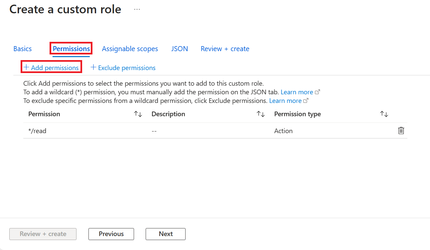This screenshot has width=430, height=250.
Task: Delete the */read permission row
Action: click(401, 130)
